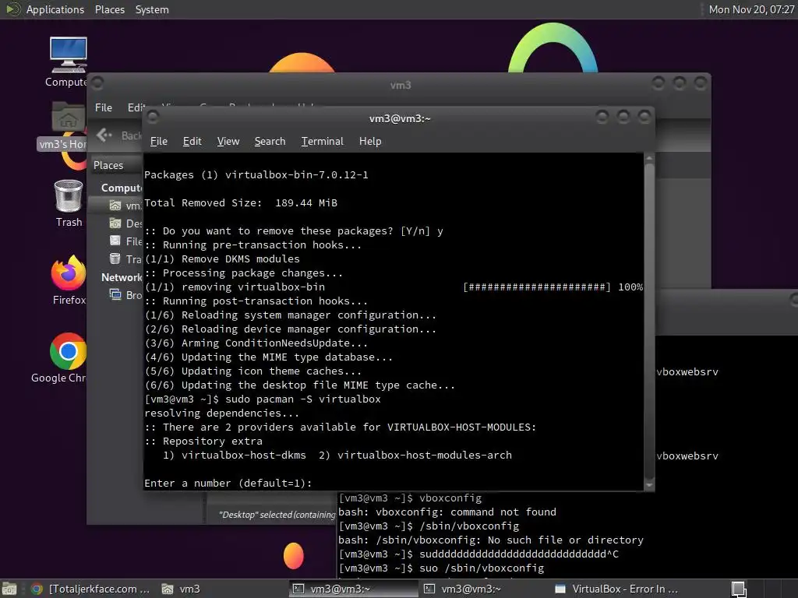
Task: Click the '(1/1) removing virtualbox-bin' progress line
Action: click(394, 287)
